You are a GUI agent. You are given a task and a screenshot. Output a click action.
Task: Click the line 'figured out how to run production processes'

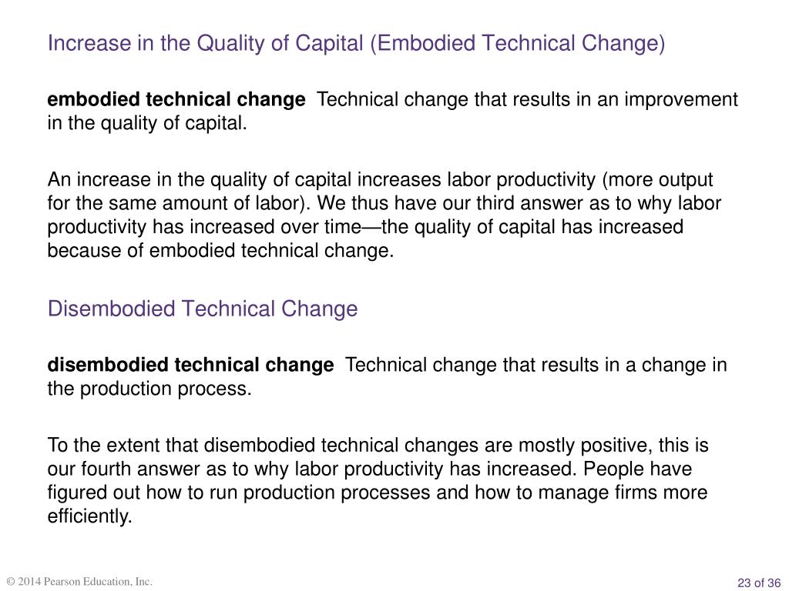point(239,492)
